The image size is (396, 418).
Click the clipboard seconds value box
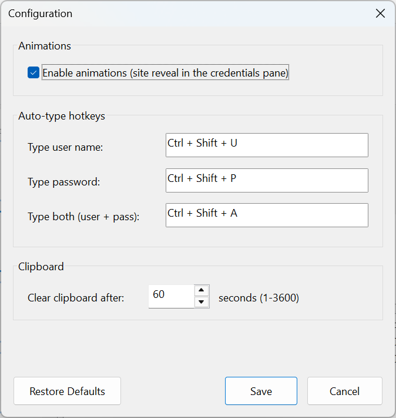click(171, 297)
